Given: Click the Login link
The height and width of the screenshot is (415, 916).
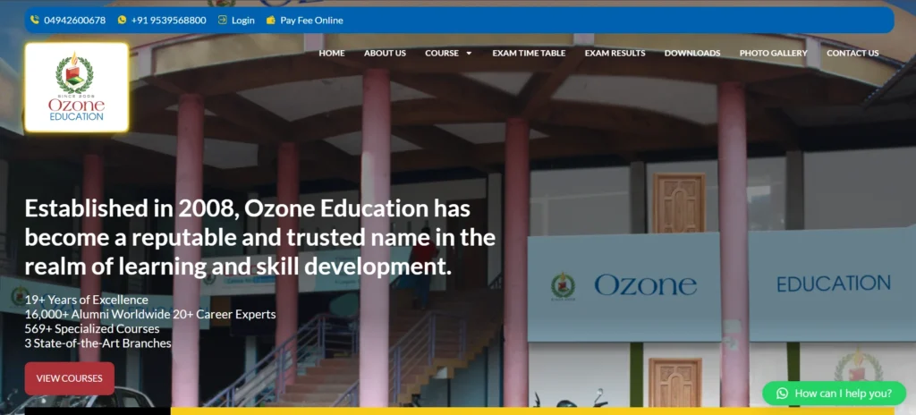Looking at the screenshot, I should (x=243, y=20).
